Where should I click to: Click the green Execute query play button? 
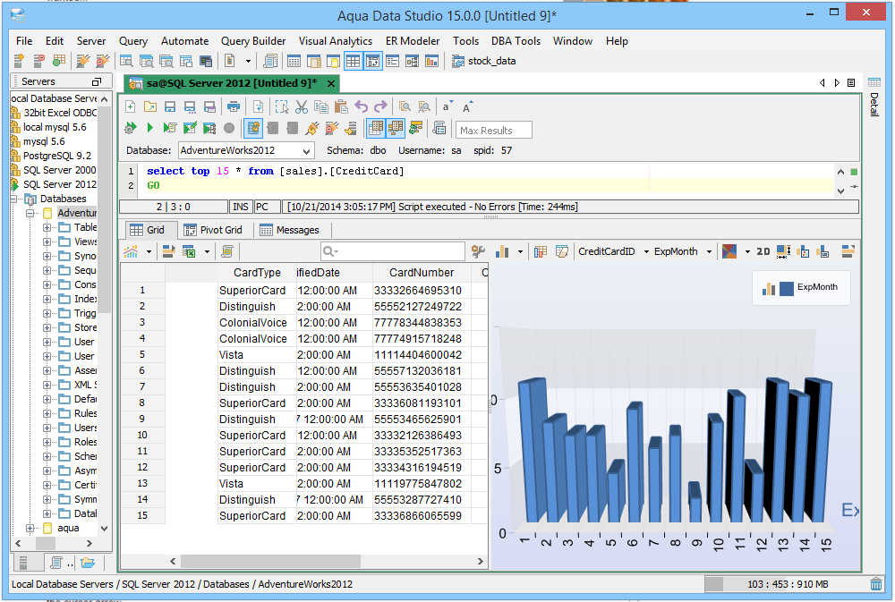149,129
